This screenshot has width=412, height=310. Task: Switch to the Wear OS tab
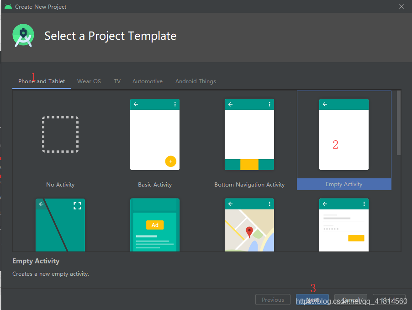89,81
